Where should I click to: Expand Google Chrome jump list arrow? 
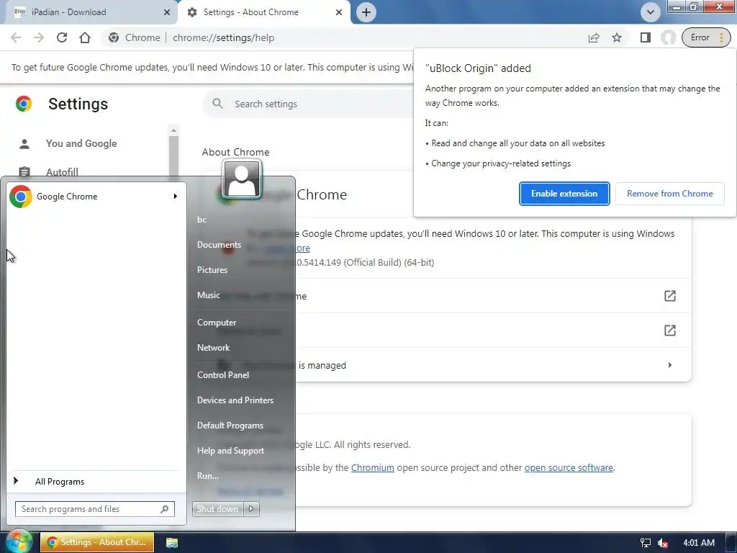tap(176, 197)
